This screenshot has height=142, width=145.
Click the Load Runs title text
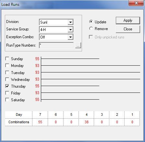tap(10, 5)
